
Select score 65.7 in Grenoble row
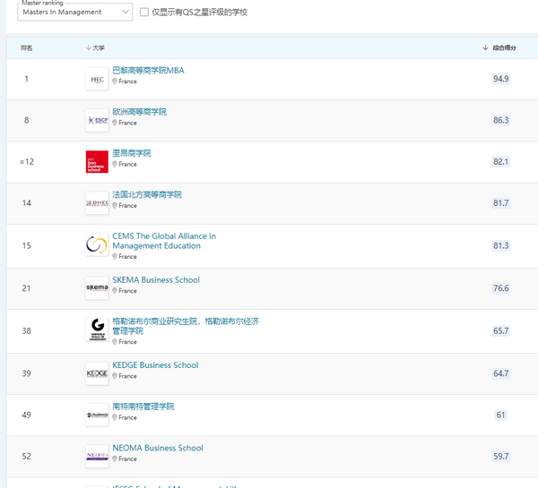[501, 331]
